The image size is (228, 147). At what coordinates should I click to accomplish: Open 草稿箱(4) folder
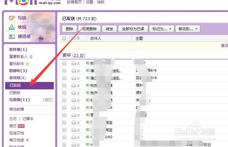pos(18,78)
